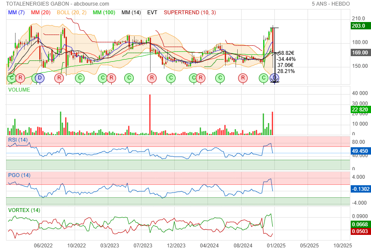Click the blue 49.450 RSI badge
This screenshot has width=371, height=250.
(360, 151)
